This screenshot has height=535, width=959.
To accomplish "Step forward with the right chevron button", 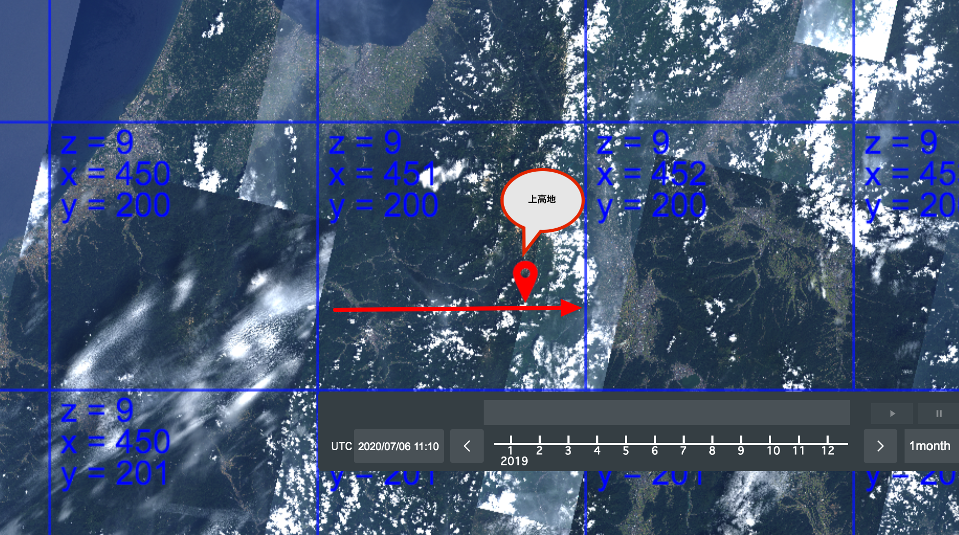I will (x=880, y=446).
